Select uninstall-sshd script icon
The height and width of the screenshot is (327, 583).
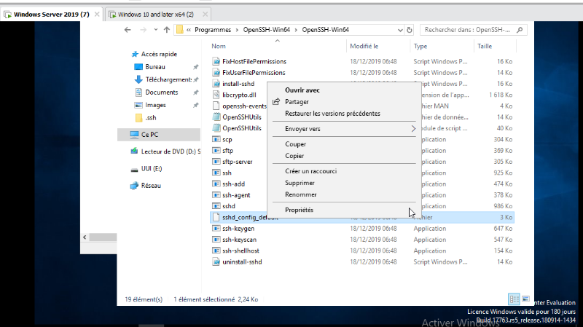coord(216,262)
